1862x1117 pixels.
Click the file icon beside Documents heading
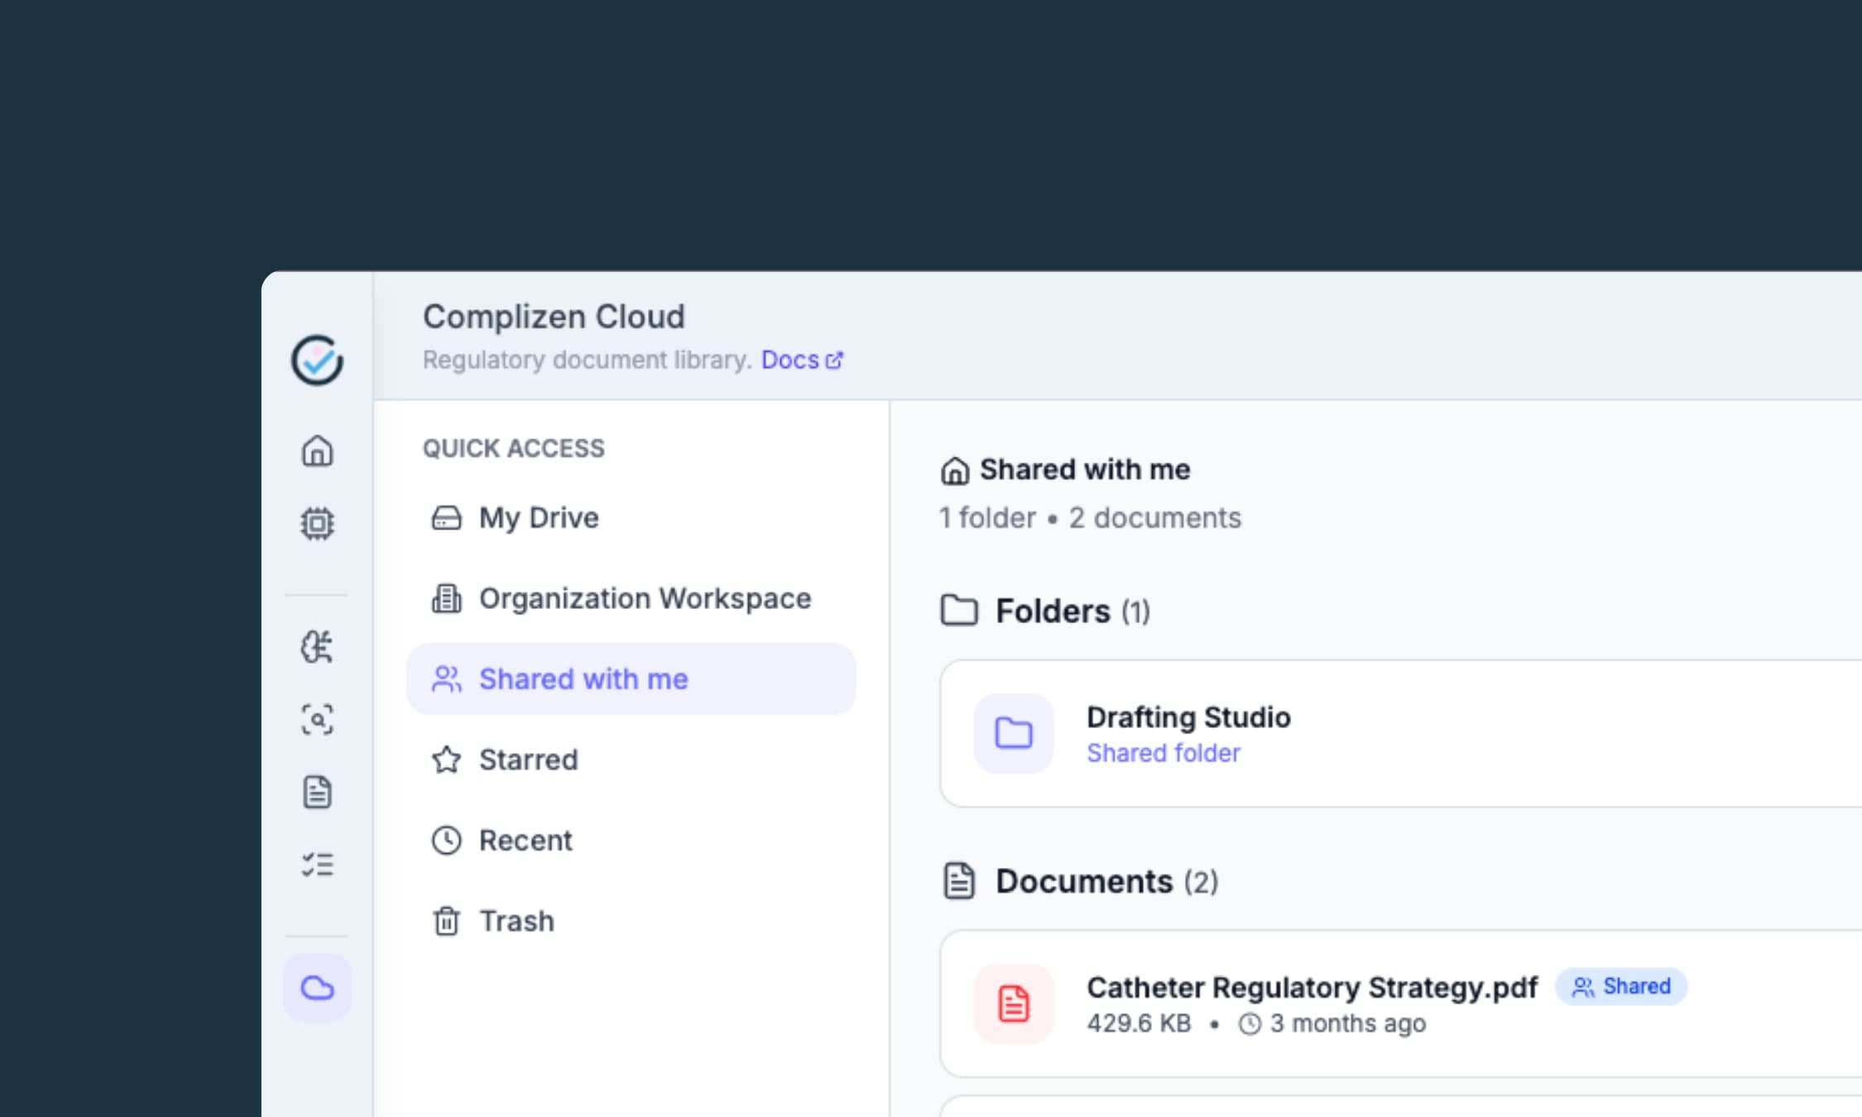click(959, 881)
